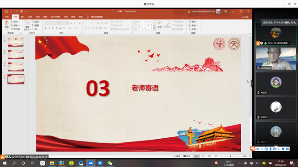Viewport: 298px width, 167px height.
Task: Open the Replace dropdown arrow
Action: tap(197, 26)
